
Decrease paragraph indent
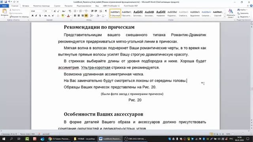pos(92,11)
